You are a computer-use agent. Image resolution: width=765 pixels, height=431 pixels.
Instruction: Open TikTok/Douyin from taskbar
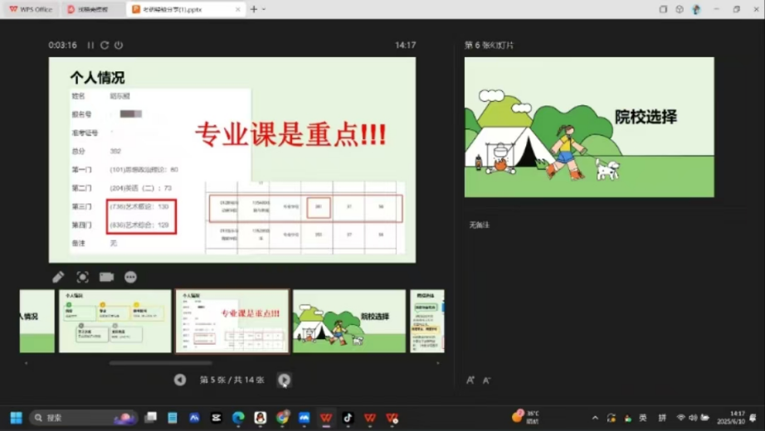(x=348, y=418)
